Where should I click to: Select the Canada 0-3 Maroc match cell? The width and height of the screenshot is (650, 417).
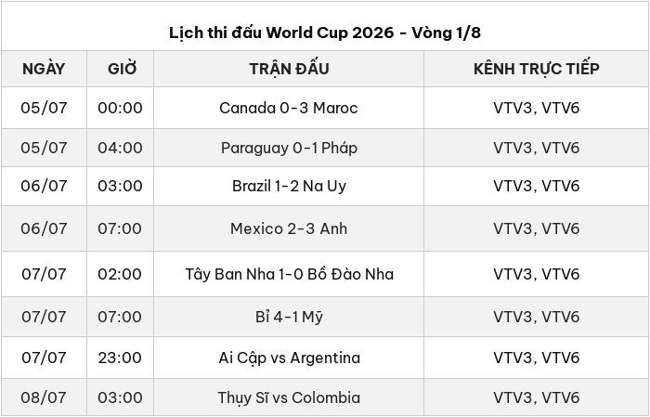click(289, 108)
